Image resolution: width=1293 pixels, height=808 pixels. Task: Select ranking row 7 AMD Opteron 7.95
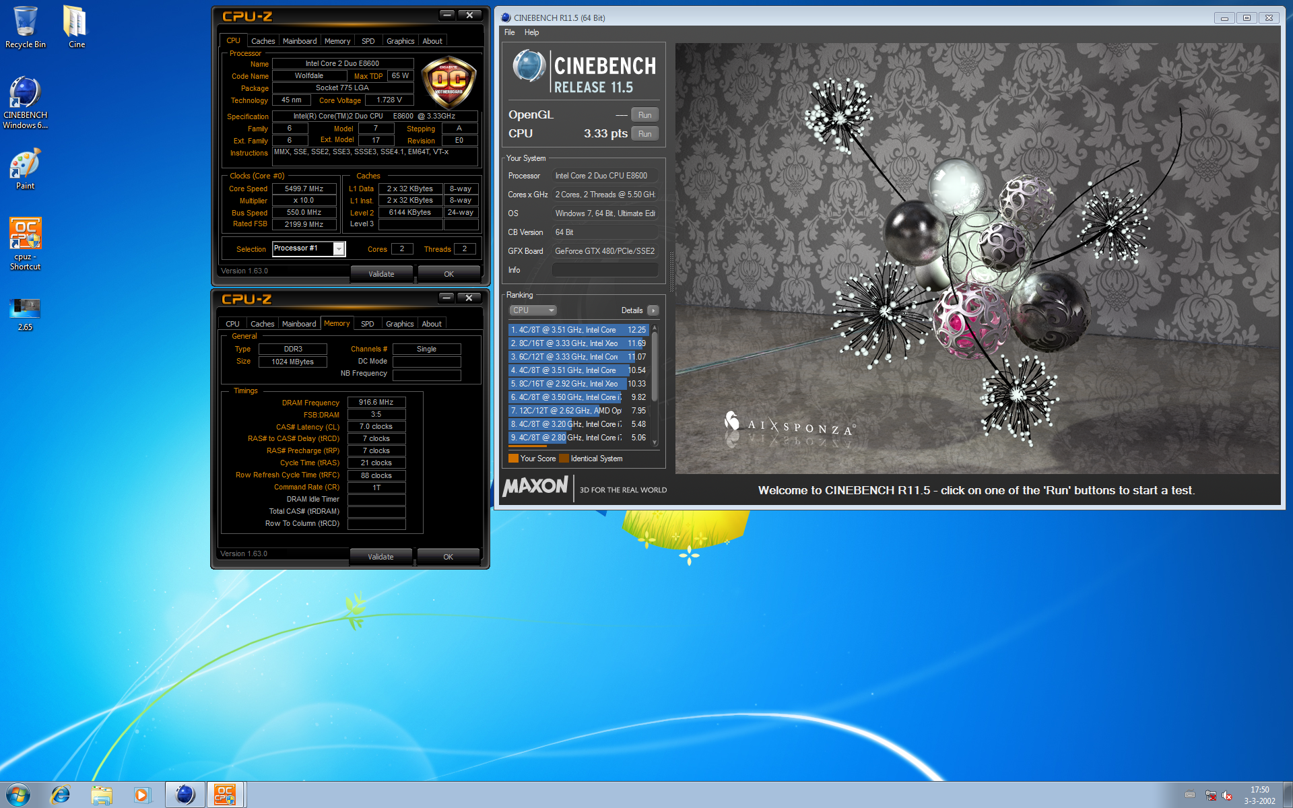578,411
